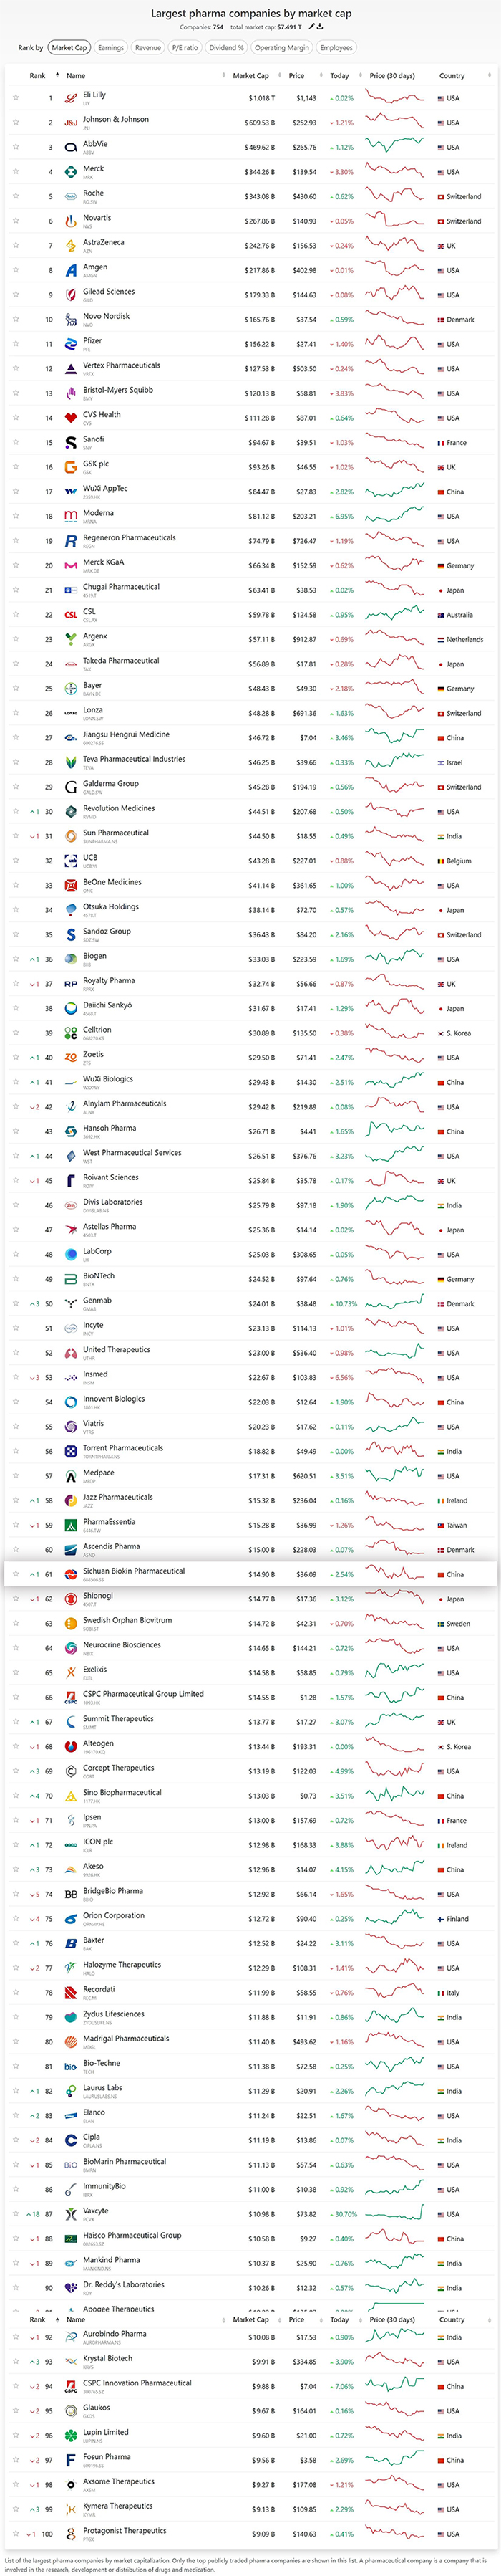Image resolution: width=501 pixels, height=2576 pixels.
Task: Select the Employees rank-by pill
Action: [x=336, y=47]
